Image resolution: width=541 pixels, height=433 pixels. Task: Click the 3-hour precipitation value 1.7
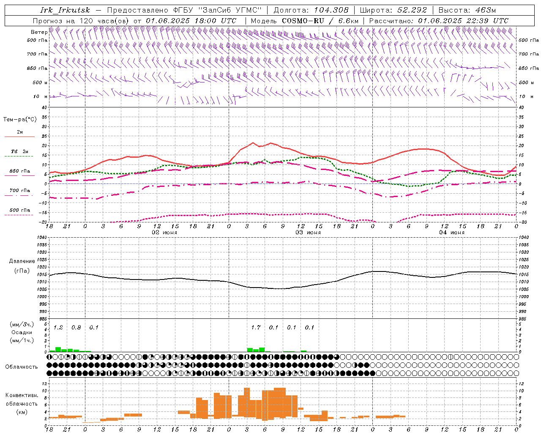[x=256, y=327]
